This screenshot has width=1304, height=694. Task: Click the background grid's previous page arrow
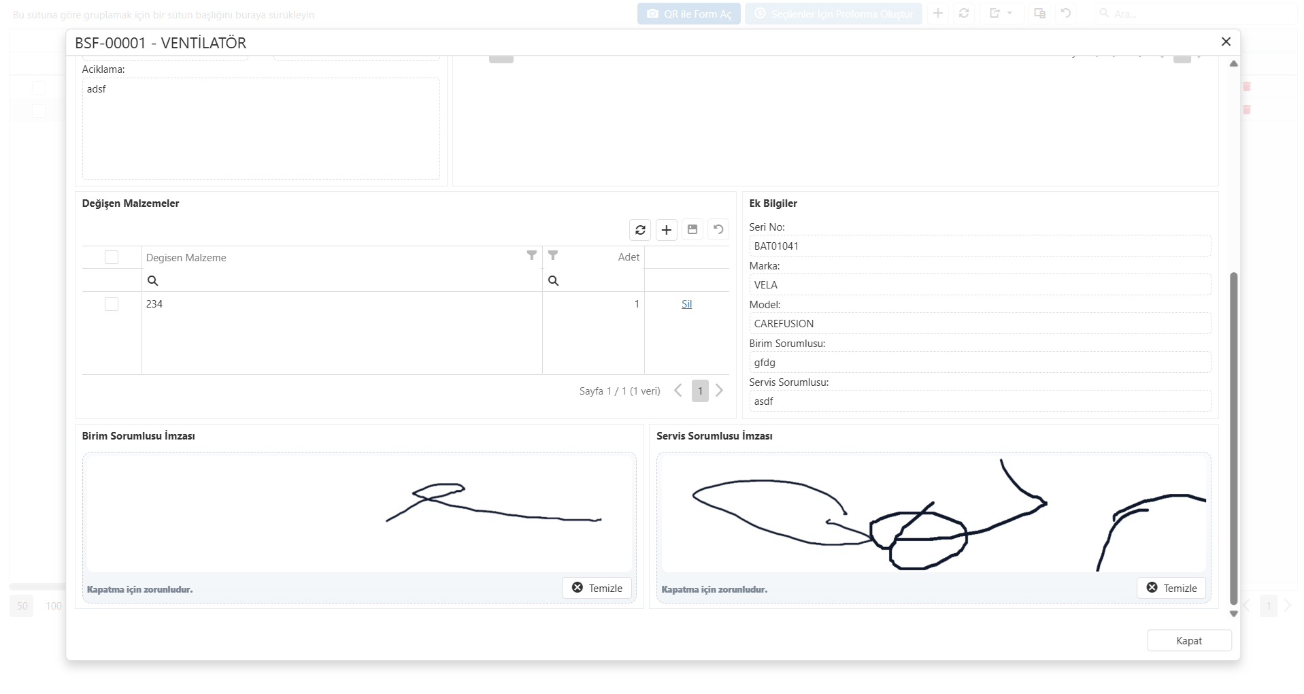[x=1248, y=606]
